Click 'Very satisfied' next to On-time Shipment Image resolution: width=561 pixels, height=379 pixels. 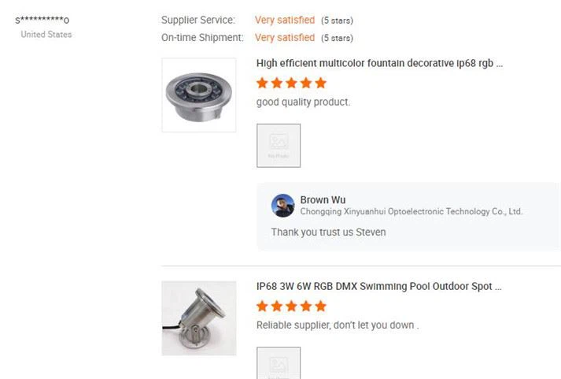pyautogui.click(x=285, y=38)
